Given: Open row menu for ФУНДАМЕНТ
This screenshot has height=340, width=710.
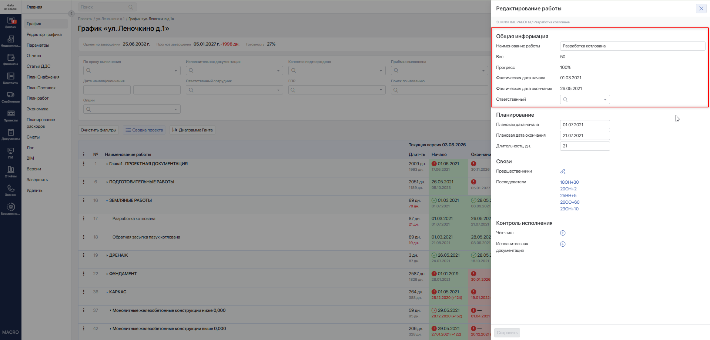Looking at the screenshot, I should (x=84, y=274).
